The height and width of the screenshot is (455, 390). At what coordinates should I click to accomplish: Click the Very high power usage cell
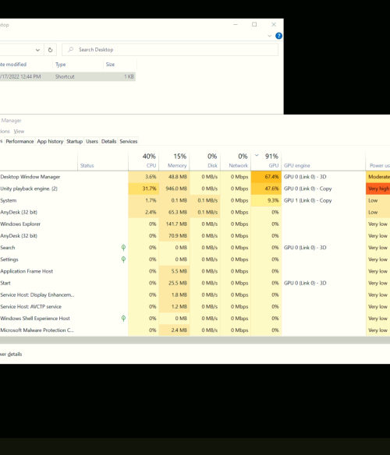tap(378, 189)
